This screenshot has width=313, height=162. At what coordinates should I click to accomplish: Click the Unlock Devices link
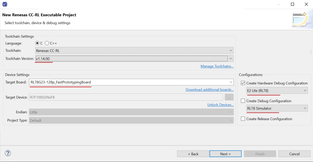point(220,105)
